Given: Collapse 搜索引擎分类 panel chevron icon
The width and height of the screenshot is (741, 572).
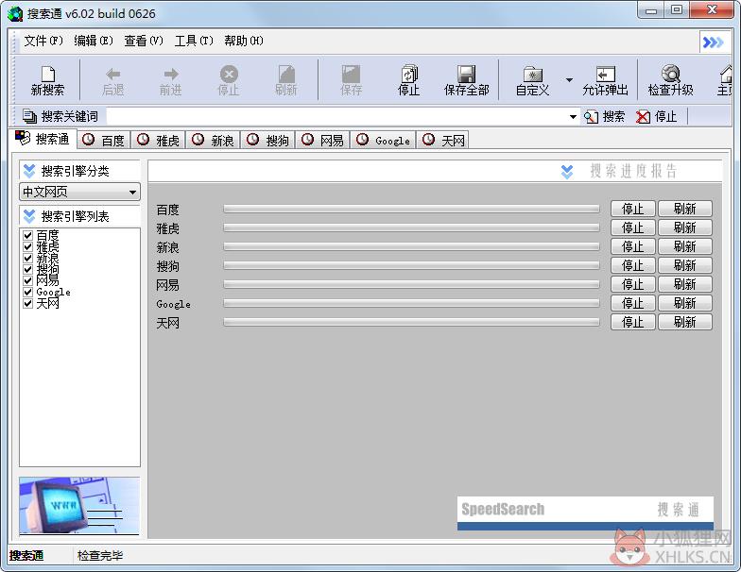Looking at the screenshot, I should (29, 170).
